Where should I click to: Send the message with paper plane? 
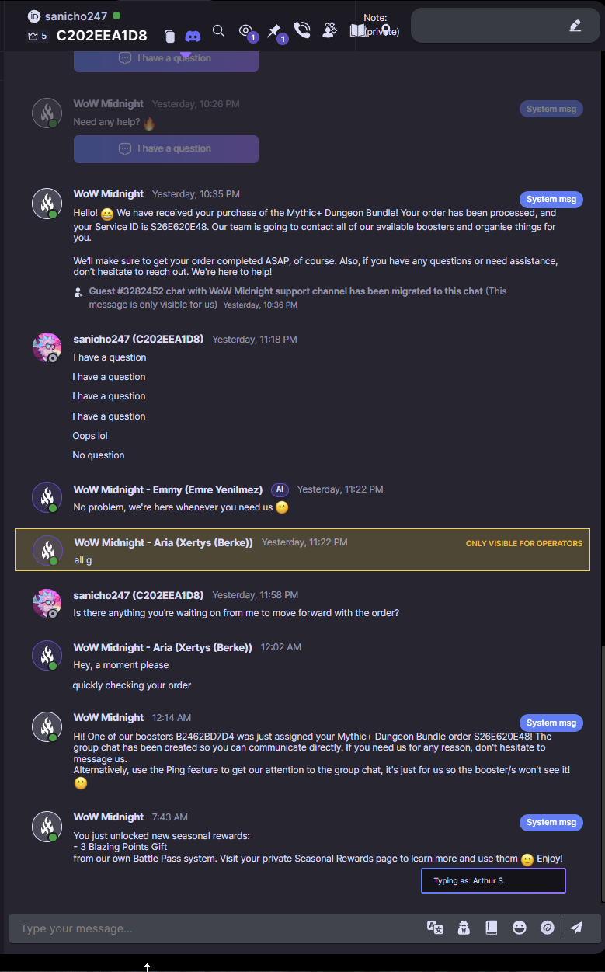576,928
